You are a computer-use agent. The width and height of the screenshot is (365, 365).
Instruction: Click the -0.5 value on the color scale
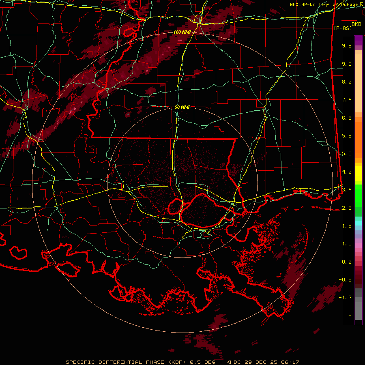pos(345,280)
